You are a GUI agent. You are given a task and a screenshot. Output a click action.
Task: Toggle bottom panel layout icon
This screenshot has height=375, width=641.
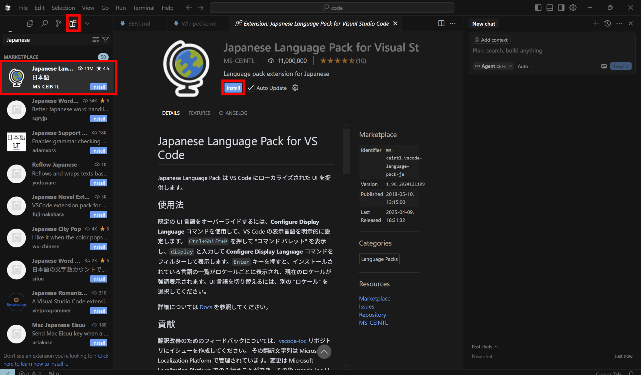(550, 8)
